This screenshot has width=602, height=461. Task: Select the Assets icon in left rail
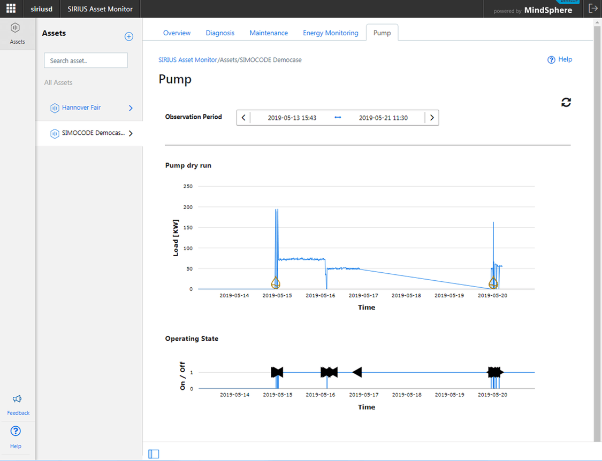click(16, 28)
